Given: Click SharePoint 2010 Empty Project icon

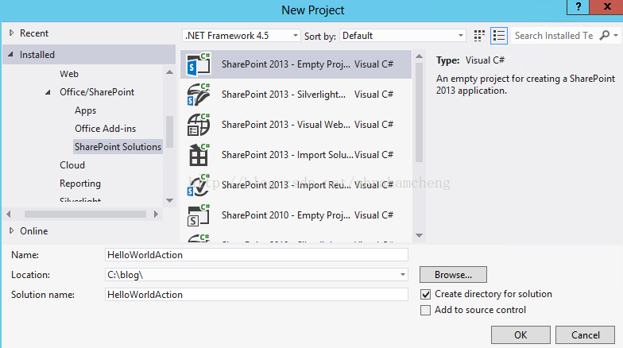Looking at the screenshot, I should [x=199, y=215].
